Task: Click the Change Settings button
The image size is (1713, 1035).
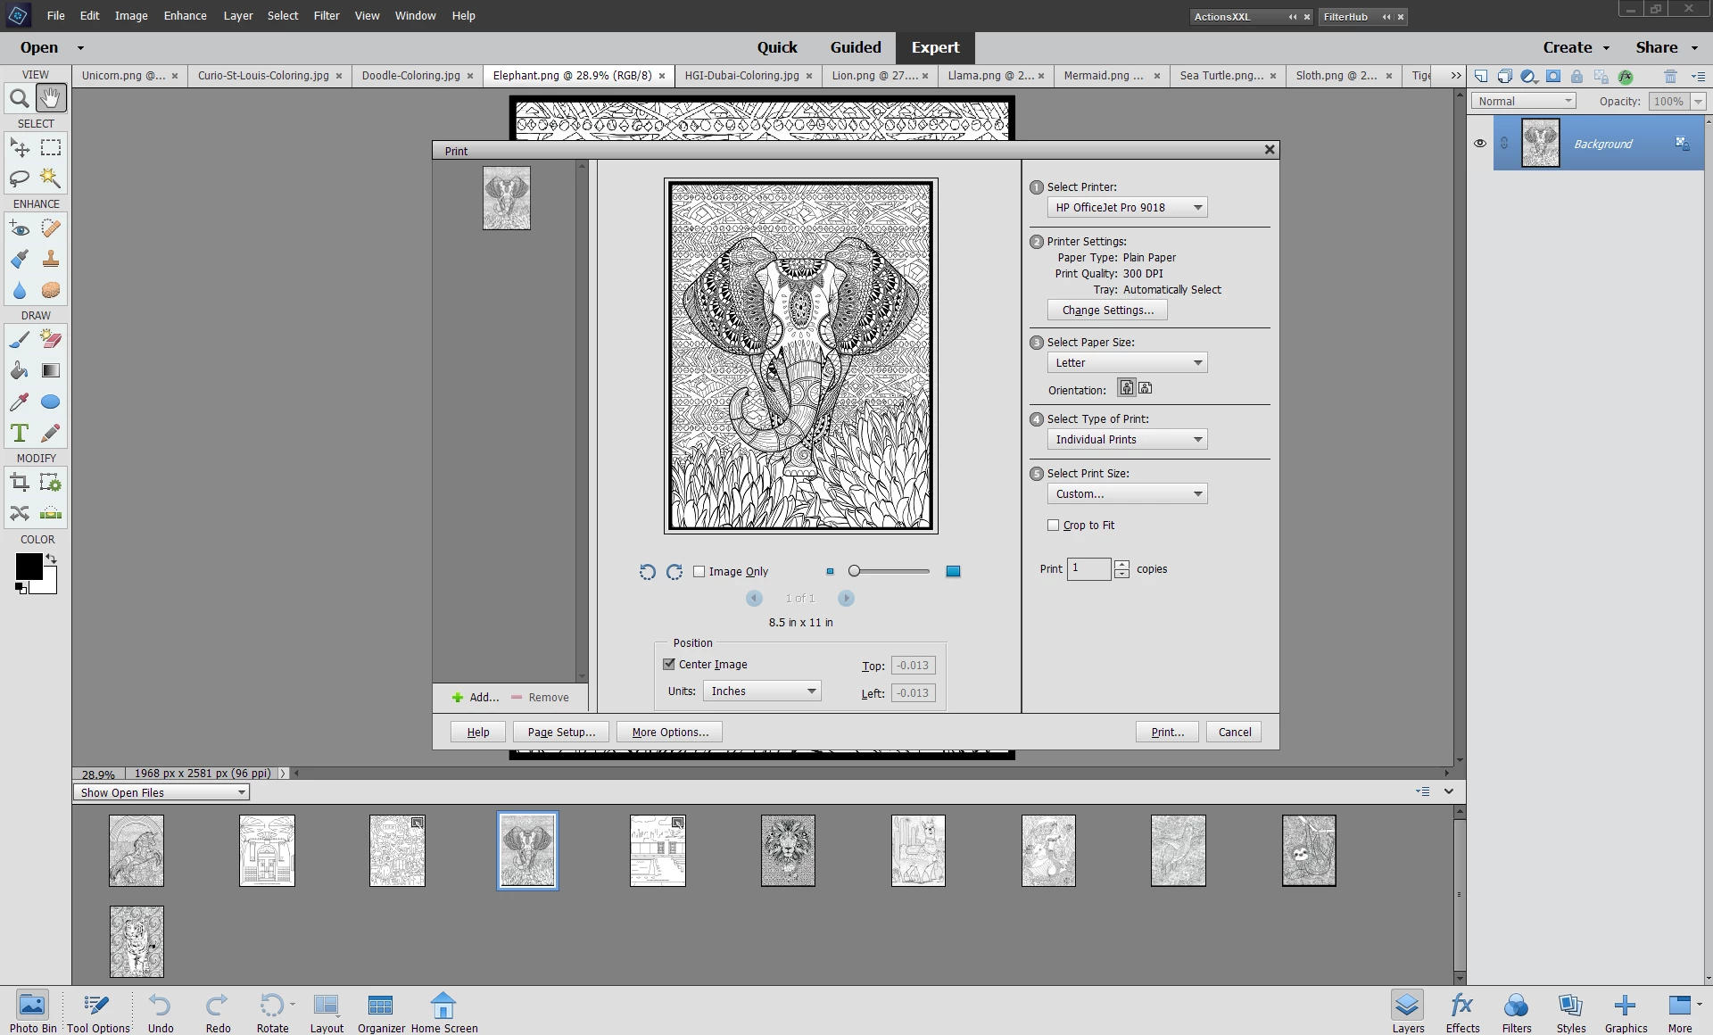Action: click(x=1107, y=310)
